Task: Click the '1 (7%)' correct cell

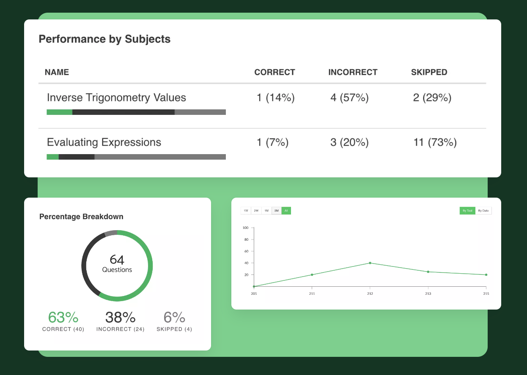Action: [272, 143]
